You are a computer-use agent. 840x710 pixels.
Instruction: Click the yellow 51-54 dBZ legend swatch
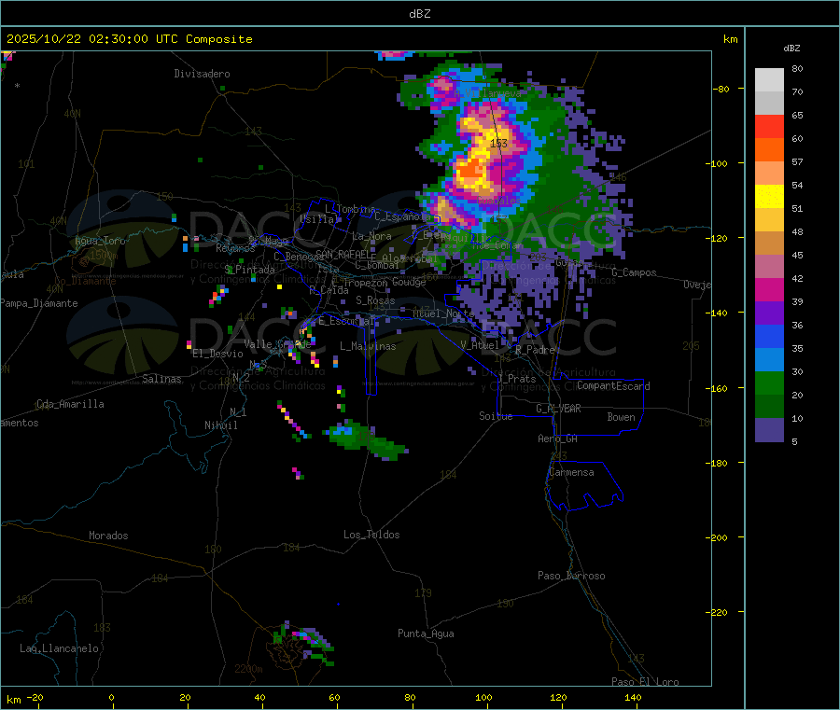[x=769, y=197]
